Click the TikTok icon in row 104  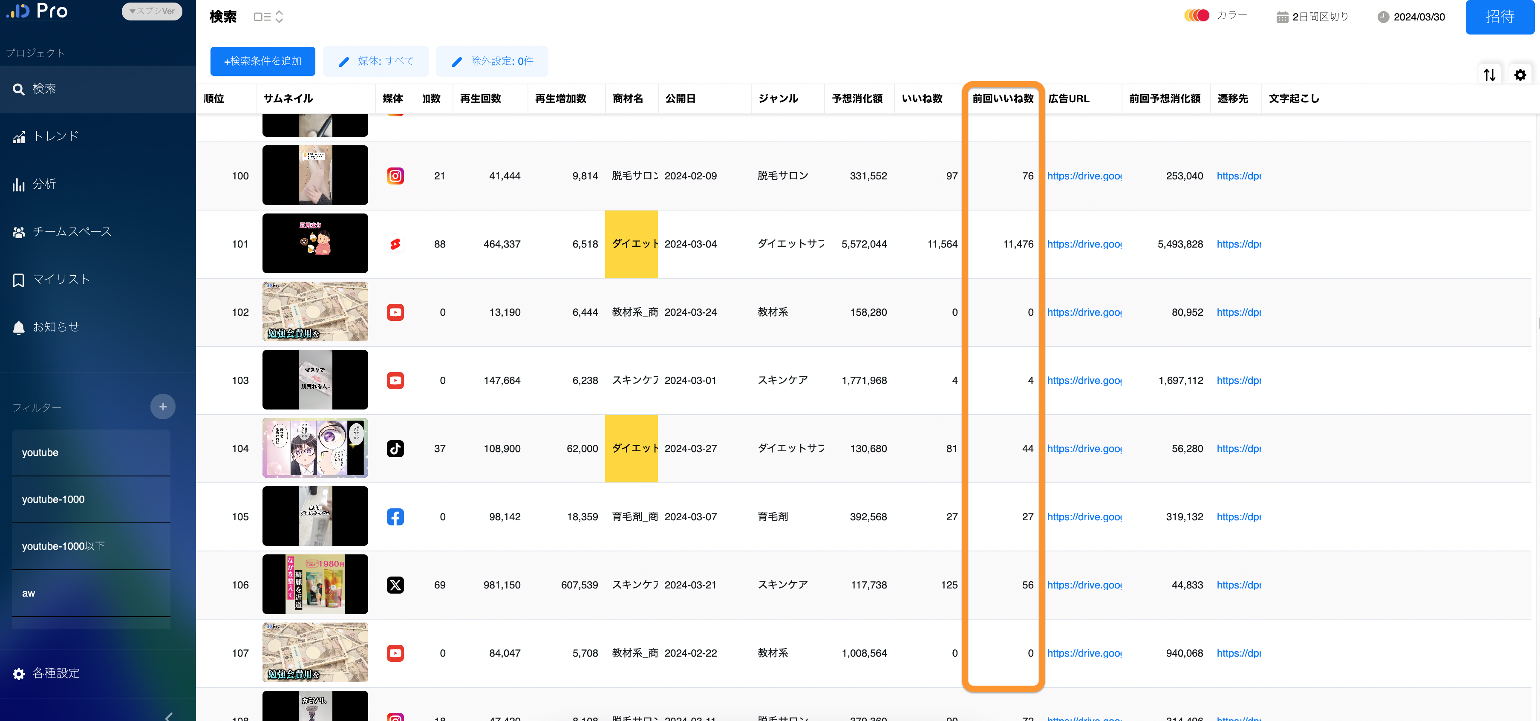(x=395, y=448)
